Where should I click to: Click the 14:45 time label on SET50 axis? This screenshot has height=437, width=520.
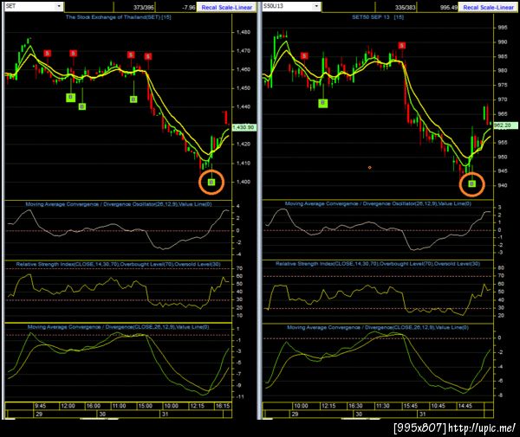click(465, 406)
